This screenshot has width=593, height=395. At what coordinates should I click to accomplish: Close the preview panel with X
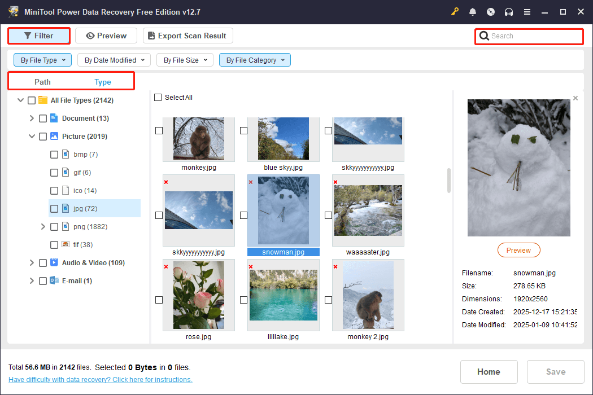tap(575, 98)
